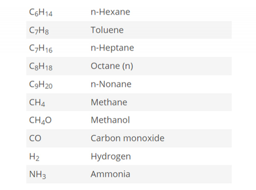Click the Toluene name cell

107,30
